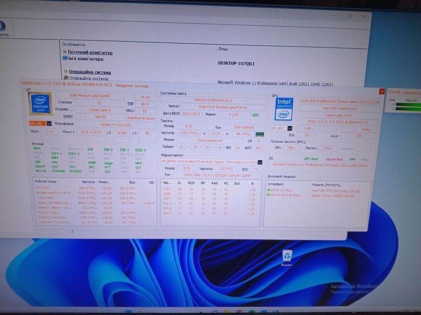Click the AES-NI feature flag
The height and width of the screenshot is (315, 421).
tap(41, 171)
